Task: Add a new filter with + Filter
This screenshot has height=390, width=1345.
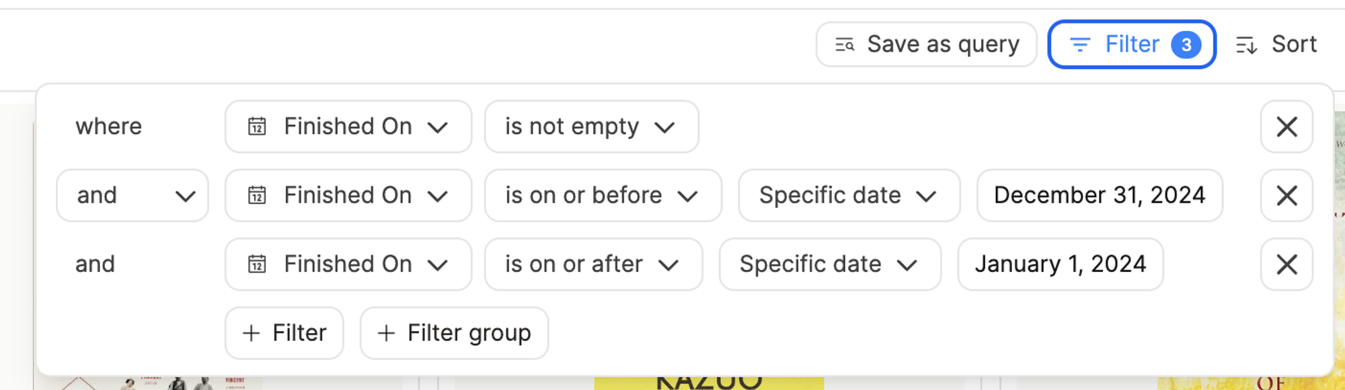Action: click(x=284, y=333)
